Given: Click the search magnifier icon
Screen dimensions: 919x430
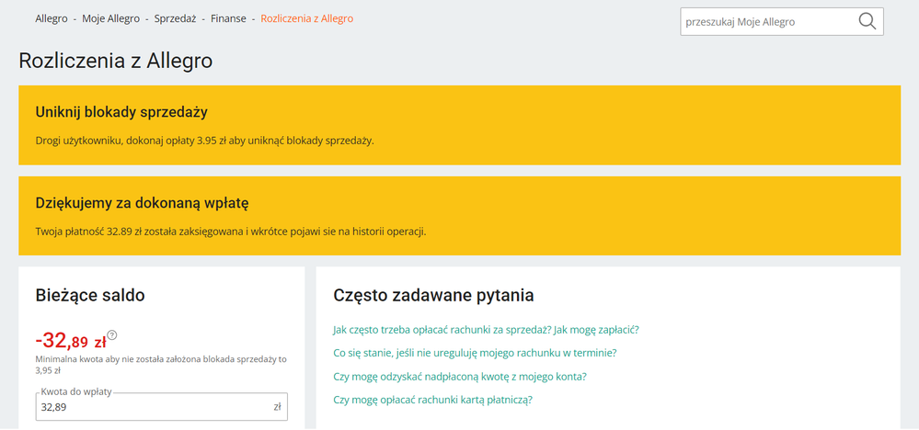Looking at the screenshot, I should (867, 22).
